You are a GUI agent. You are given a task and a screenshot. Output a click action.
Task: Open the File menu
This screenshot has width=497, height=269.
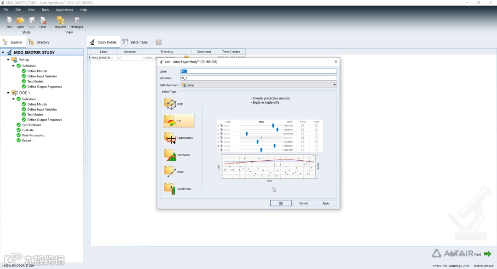point(6,10)
